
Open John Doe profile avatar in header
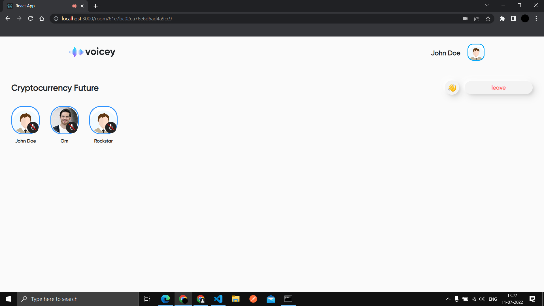pyautogui.click(x=476, y=52)
